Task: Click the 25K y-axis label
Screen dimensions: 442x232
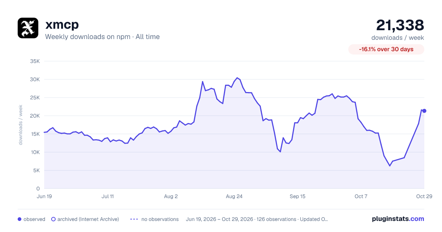Action: pos(35,98)
